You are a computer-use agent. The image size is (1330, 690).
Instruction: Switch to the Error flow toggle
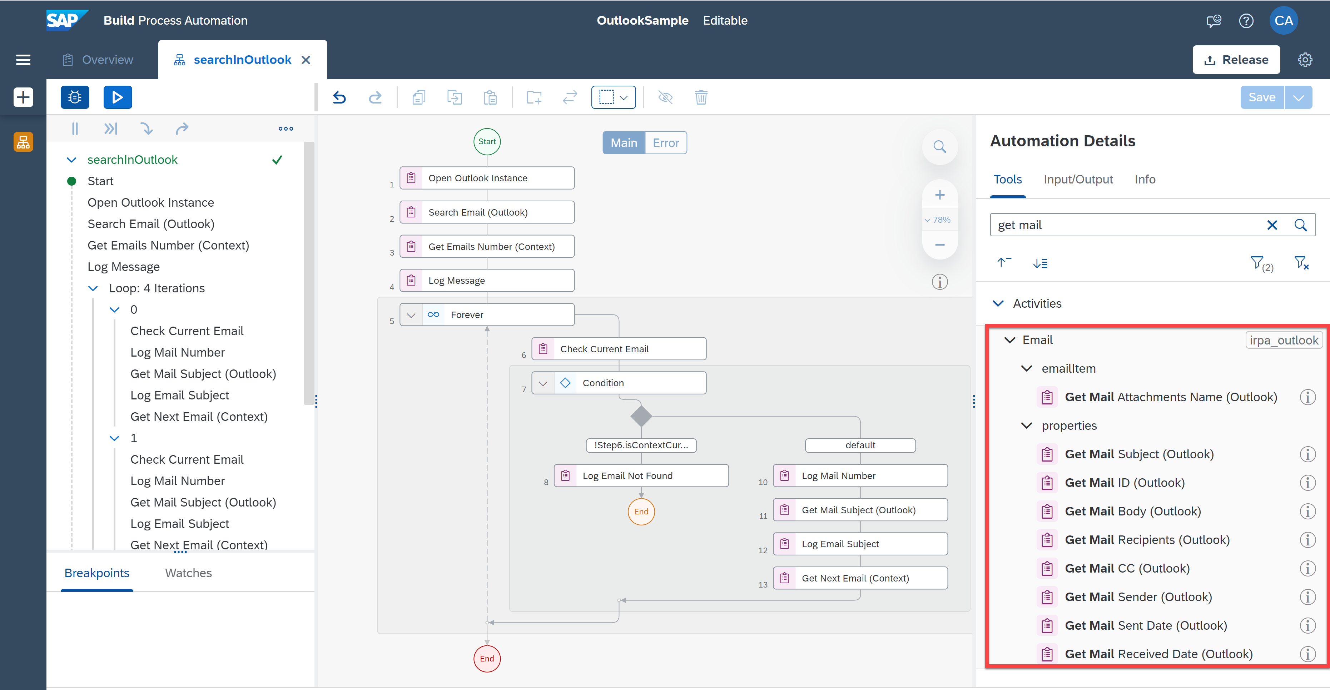665,143
